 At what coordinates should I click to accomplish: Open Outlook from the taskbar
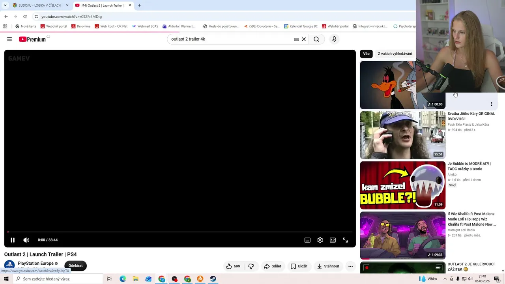pos(148,279)
